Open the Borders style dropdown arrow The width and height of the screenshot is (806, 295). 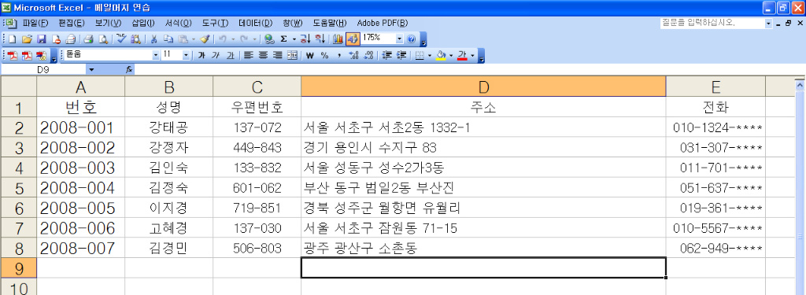(430, 56)
